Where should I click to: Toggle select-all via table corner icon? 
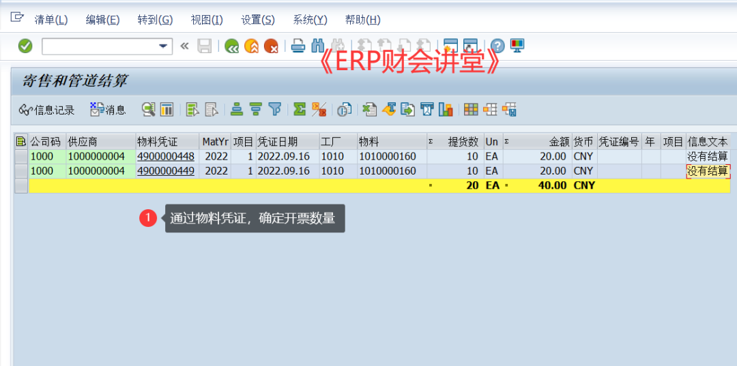click(x=21, y=142)
